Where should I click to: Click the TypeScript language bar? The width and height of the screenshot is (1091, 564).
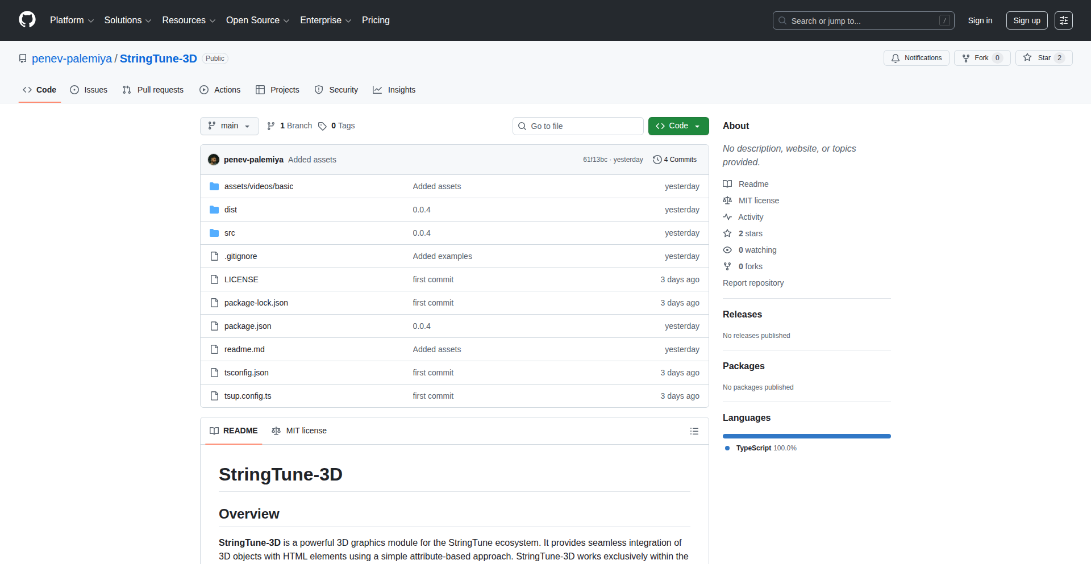806,436
